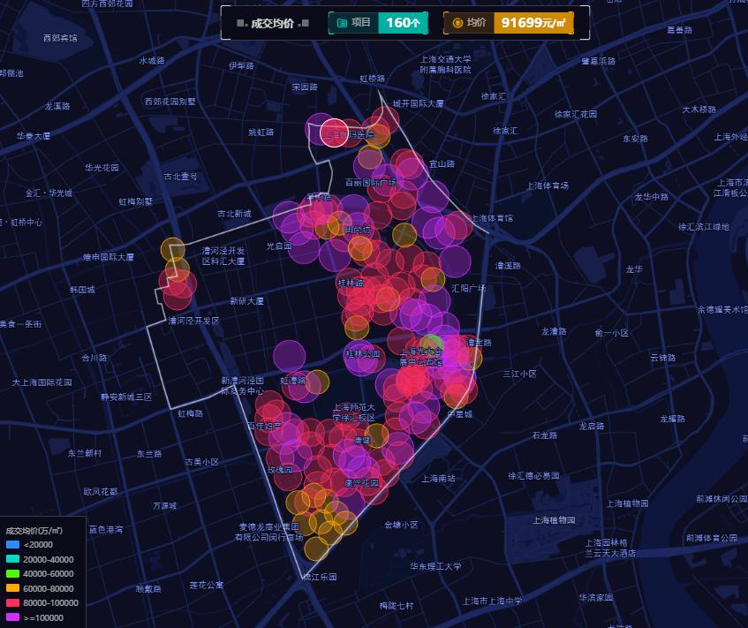
Task: Toggle the teal 20000-40000 legend swatch
Action: 12,559
